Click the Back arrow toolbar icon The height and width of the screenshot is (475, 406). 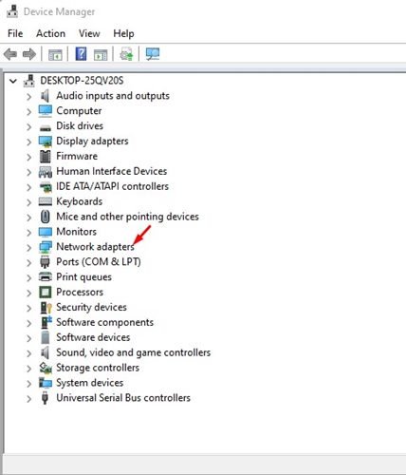coord(10,54)
